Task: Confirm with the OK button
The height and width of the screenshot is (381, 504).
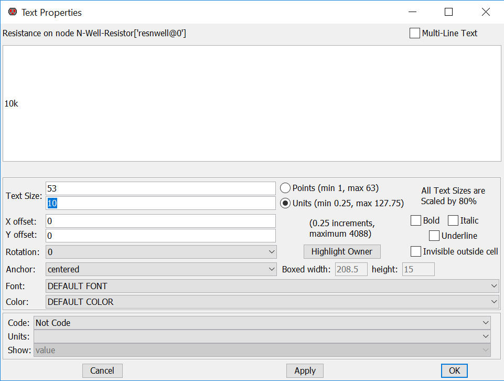Action: point(454,371)
